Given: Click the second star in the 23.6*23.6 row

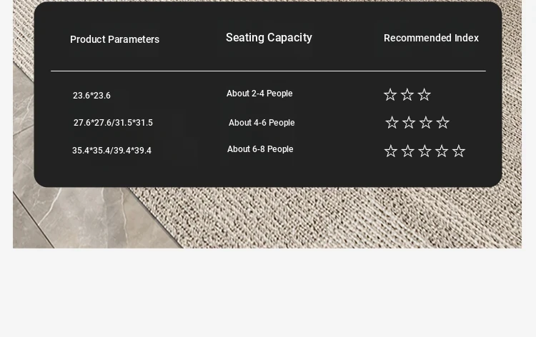Looking at the screenshot, I should click(407, 94).
